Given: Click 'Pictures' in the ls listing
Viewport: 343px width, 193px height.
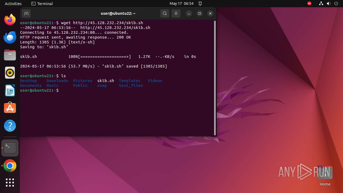Looking at the screenshot, I should [83, 81].
